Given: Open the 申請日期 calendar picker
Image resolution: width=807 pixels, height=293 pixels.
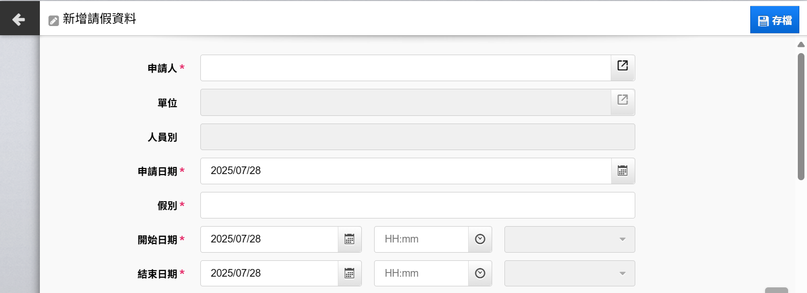Looking at the screenshot, I should point(622,171).
